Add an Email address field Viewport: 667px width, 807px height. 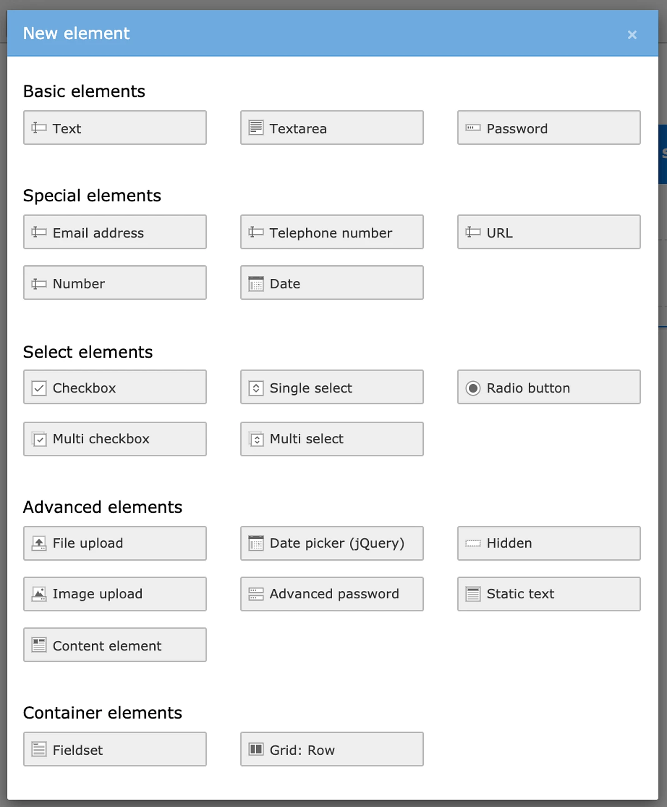pyautogui.click(x=114, y=232)
